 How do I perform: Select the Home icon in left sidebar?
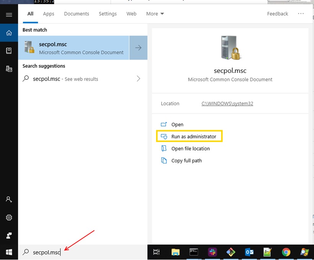[x=9, y=33]
